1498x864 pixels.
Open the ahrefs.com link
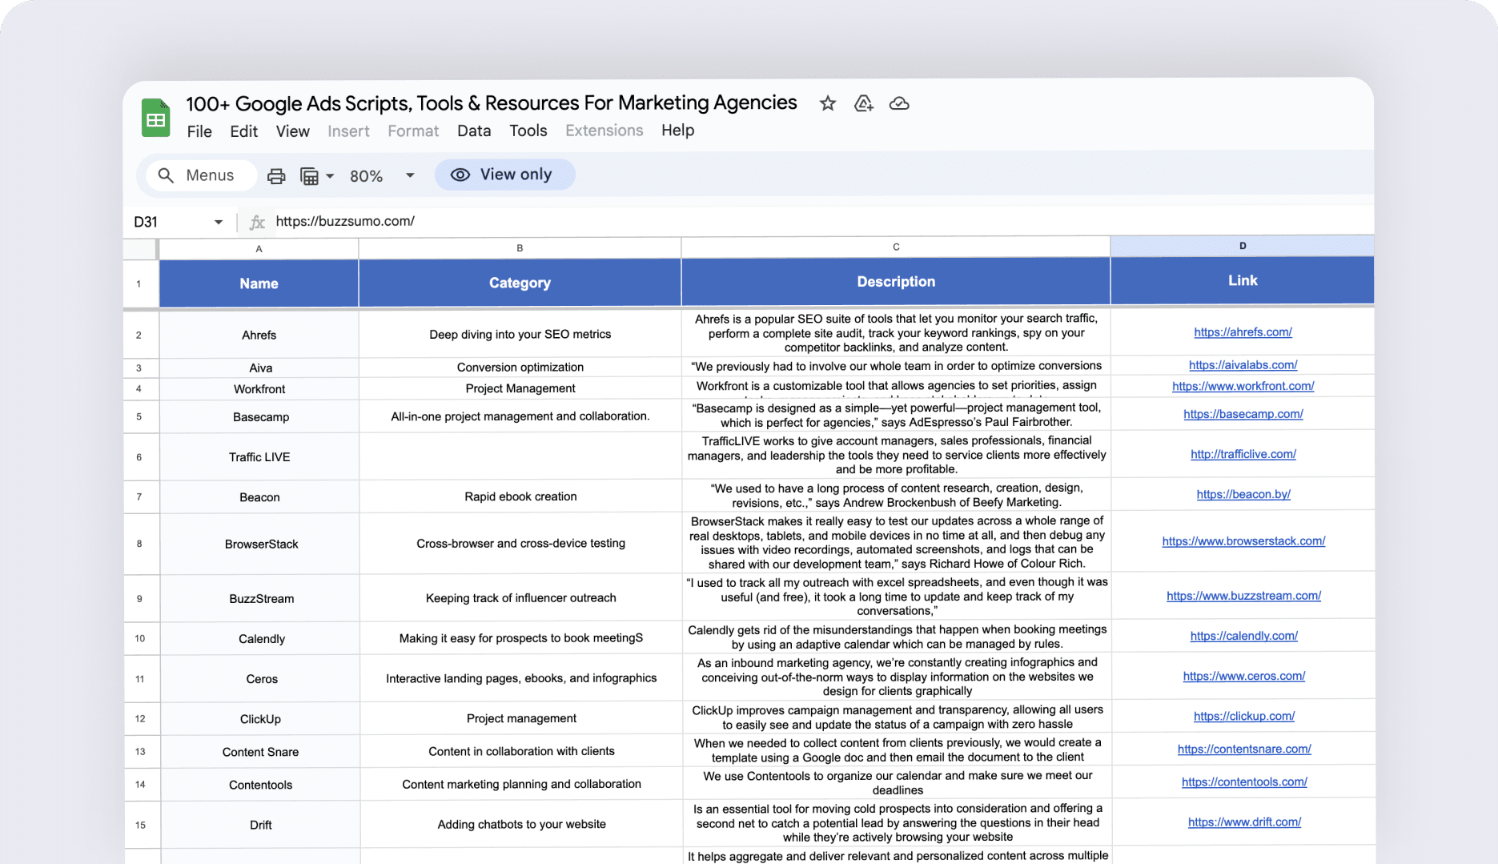[1243, 332]
